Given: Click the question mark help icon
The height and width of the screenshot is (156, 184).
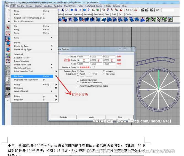Looking at the screenshot, I should 89,10.
